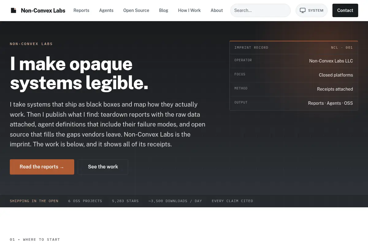
Task: Visit the Blog page
Action: (x=163, y=10)
